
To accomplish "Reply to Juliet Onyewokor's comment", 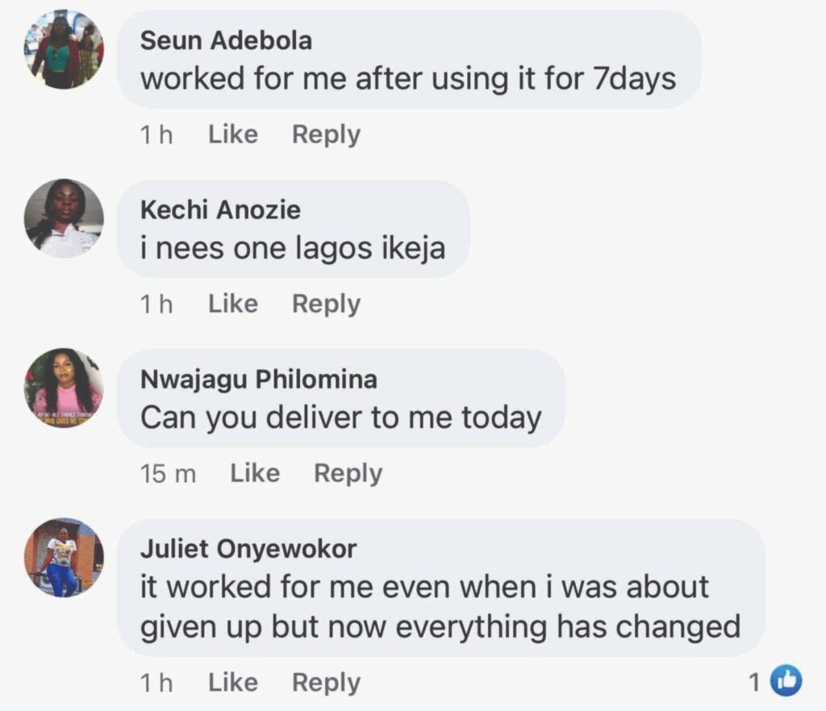I will coord(326,683).
